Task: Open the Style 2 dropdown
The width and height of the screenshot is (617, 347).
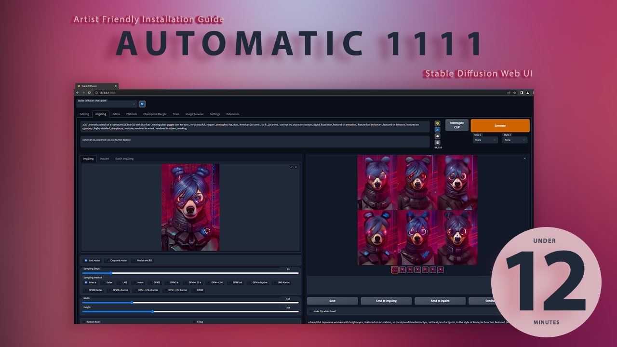Action: [x=515, y=140]
